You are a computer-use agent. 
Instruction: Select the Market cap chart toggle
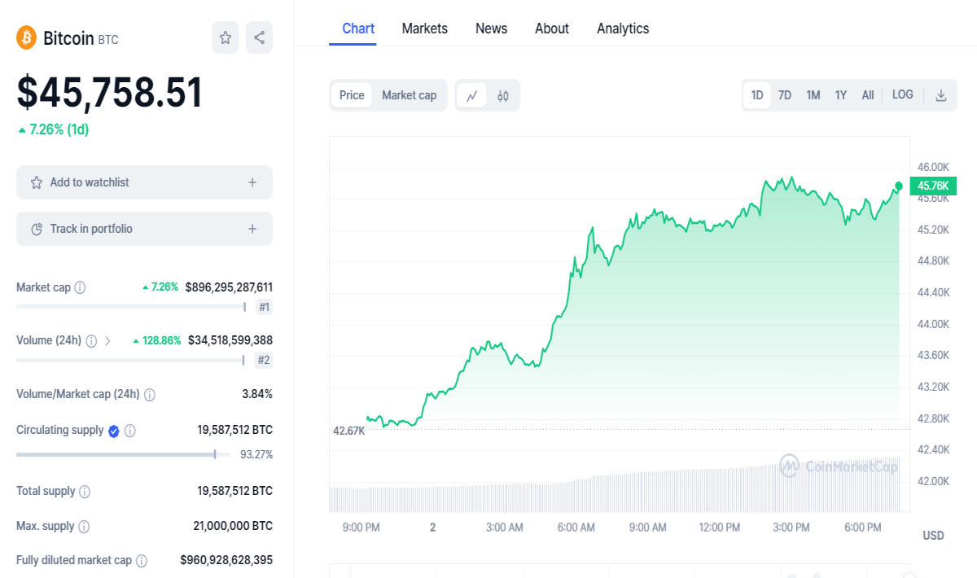pos(410,95)
